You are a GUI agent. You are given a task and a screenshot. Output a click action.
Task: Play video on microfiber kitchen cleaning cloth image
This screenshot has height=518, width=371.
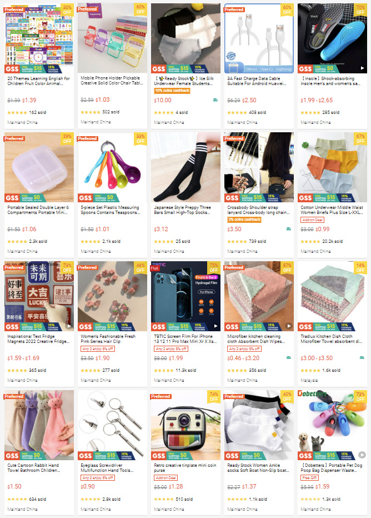pos(289,326)
